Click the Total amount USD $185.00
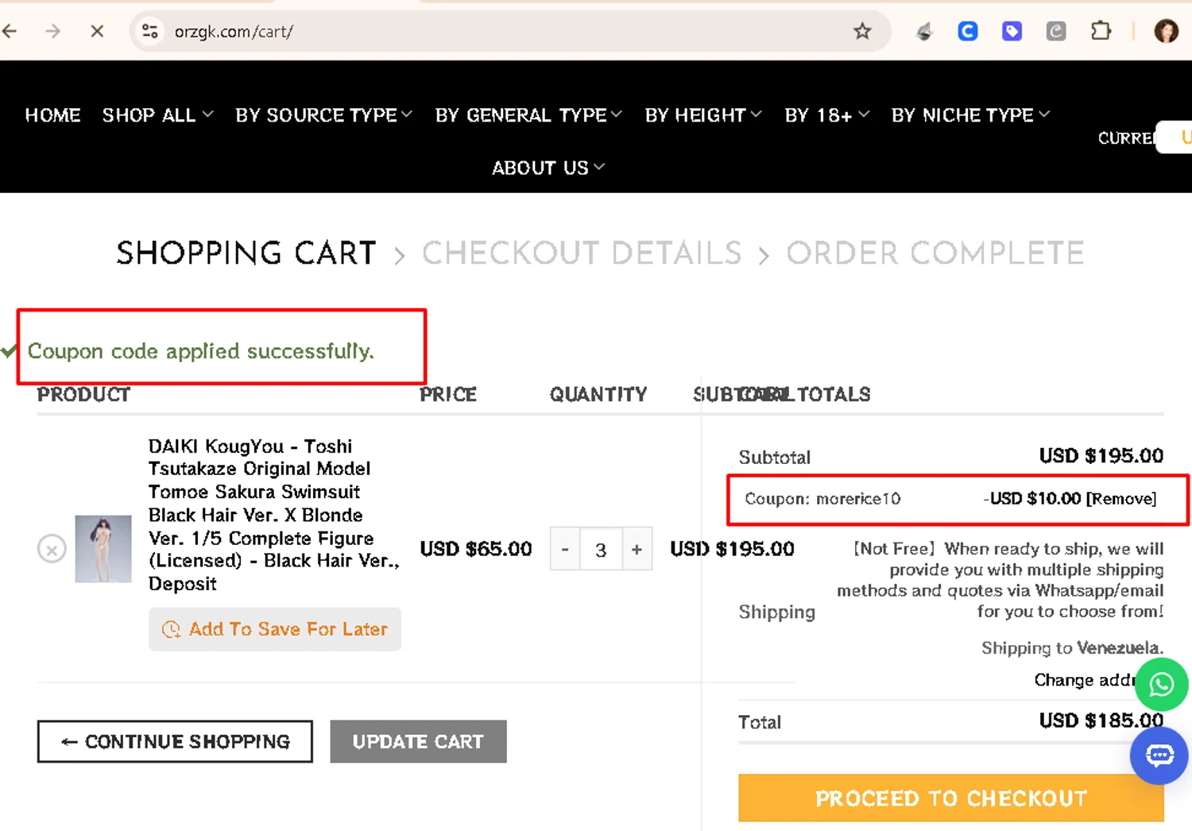1192x831 pixels. pyautogui.click(x=1101, y=721)
